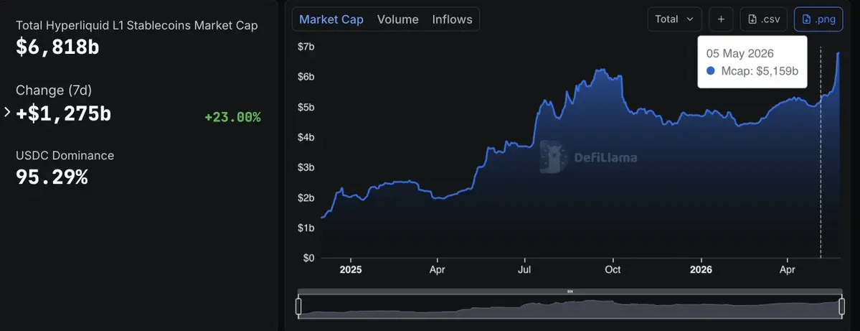Click the $6b y-axis label

pos(306,77)
